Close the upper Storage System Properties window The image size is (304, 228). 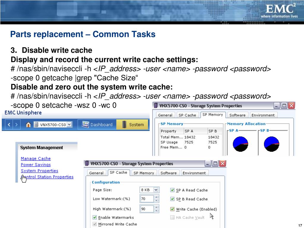click(292, 106)
